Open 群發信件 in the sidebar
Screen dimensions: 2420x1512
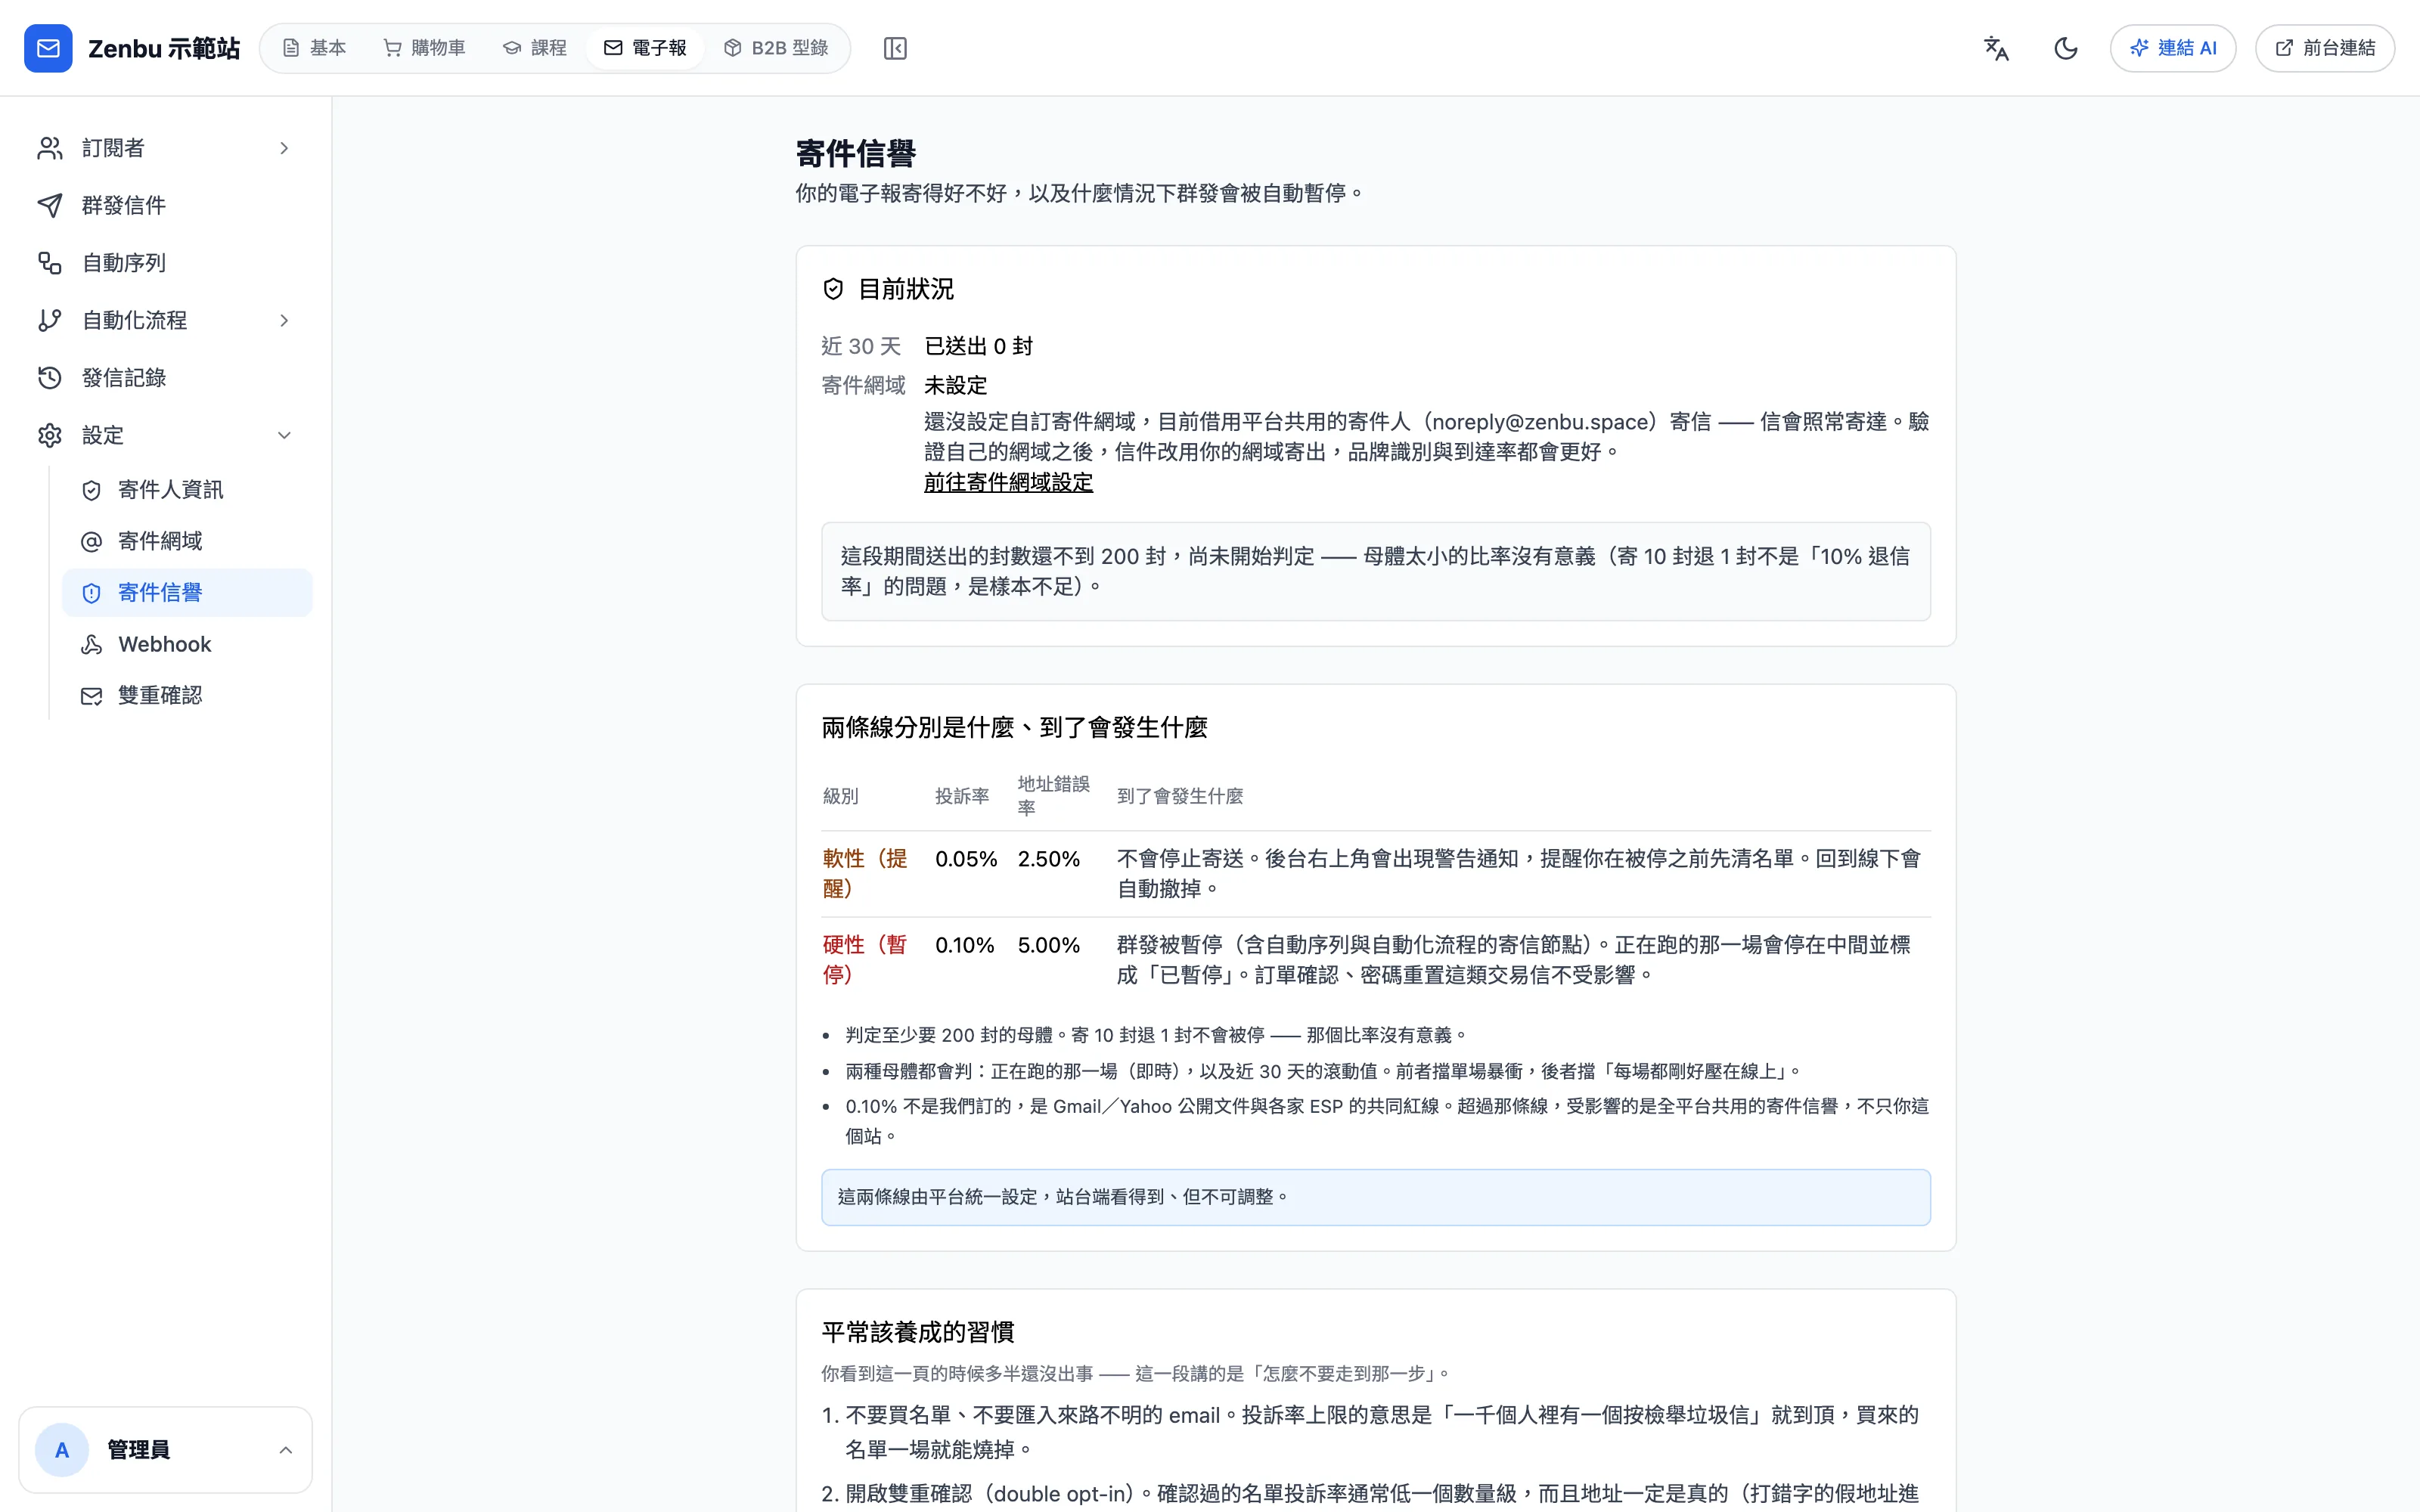[166, 205]
